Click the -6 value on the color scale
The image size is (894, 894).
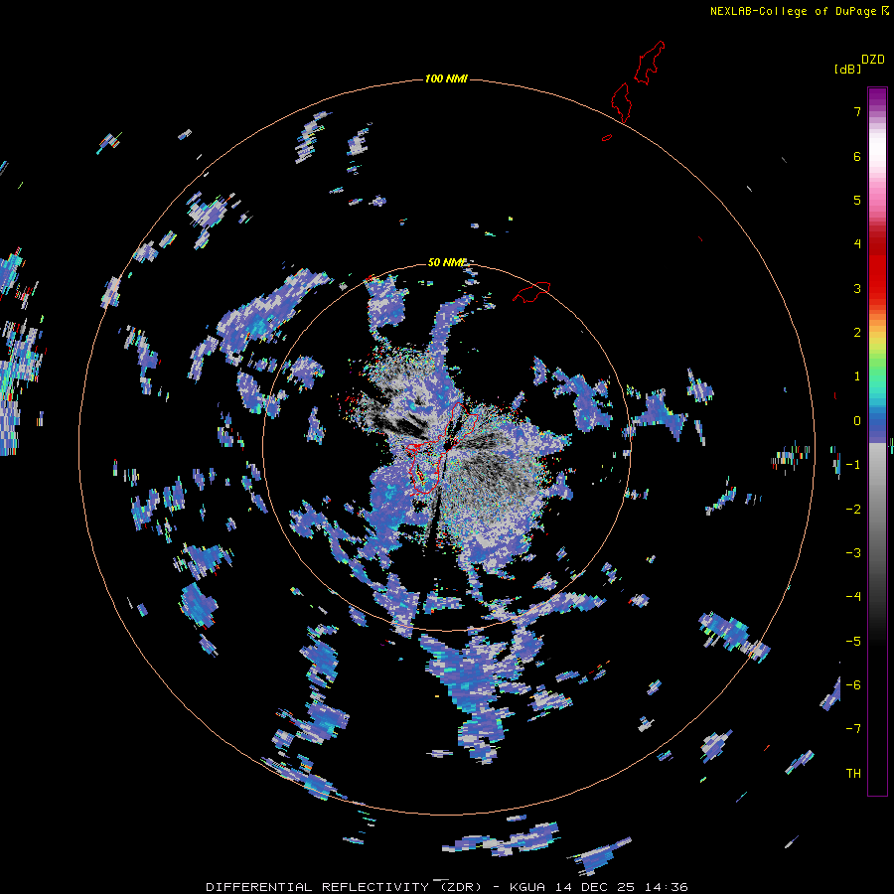pos(853,685)
